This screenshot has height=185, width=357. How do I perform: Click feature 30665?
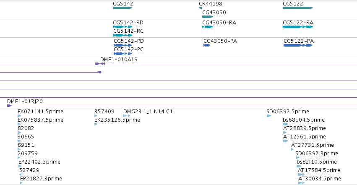[x=26, y=137]
